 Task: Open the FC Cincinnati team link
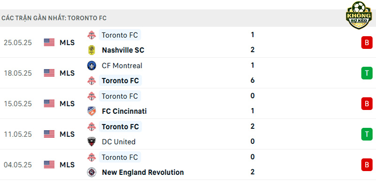point(124,111)
